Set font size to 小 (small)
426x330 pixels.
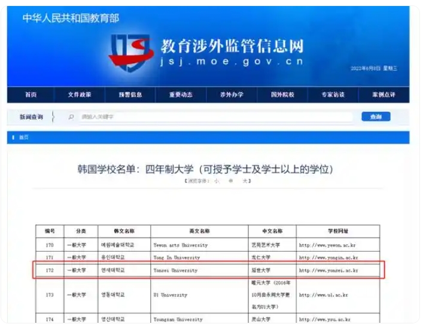217,181
